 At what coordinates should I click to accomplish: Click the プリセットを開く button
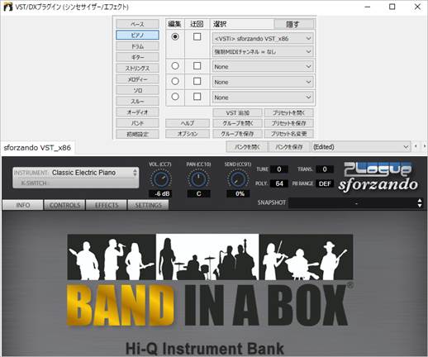[x=288, y=113]
